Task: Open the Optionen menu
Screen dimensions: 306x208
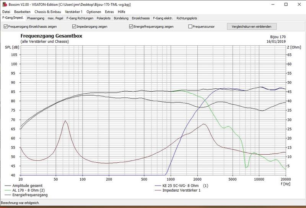Action: pos(94,12)
